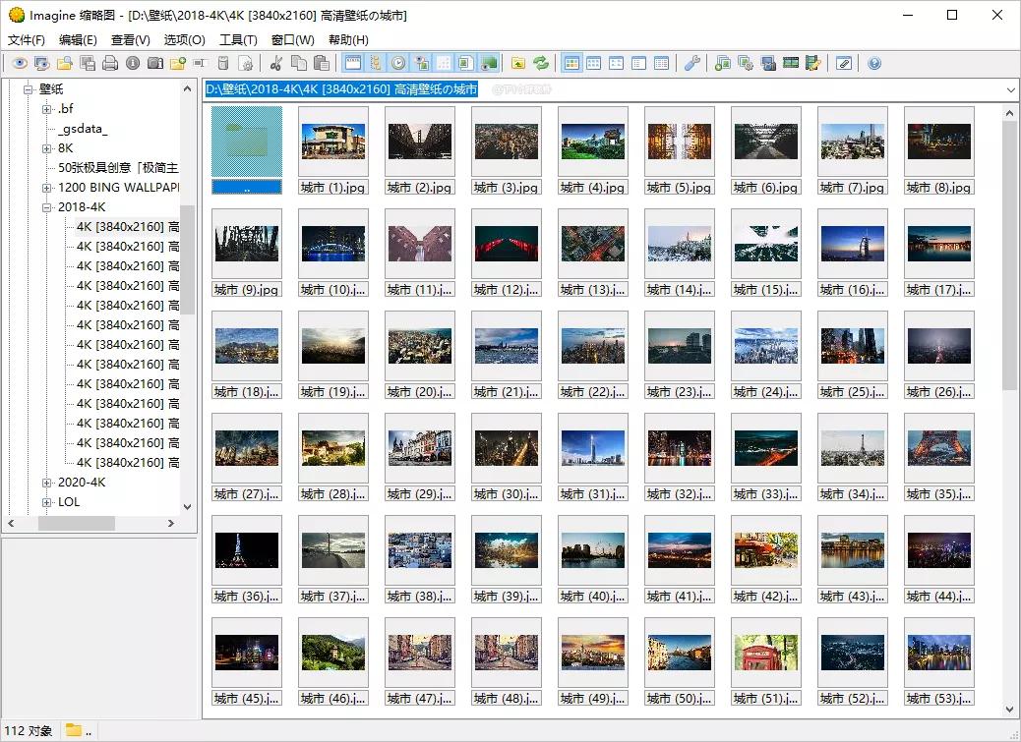Select the LOL folder in the tree
Image resolution: width=1021 pixels, height=742 pixels.
click(68, 501)
